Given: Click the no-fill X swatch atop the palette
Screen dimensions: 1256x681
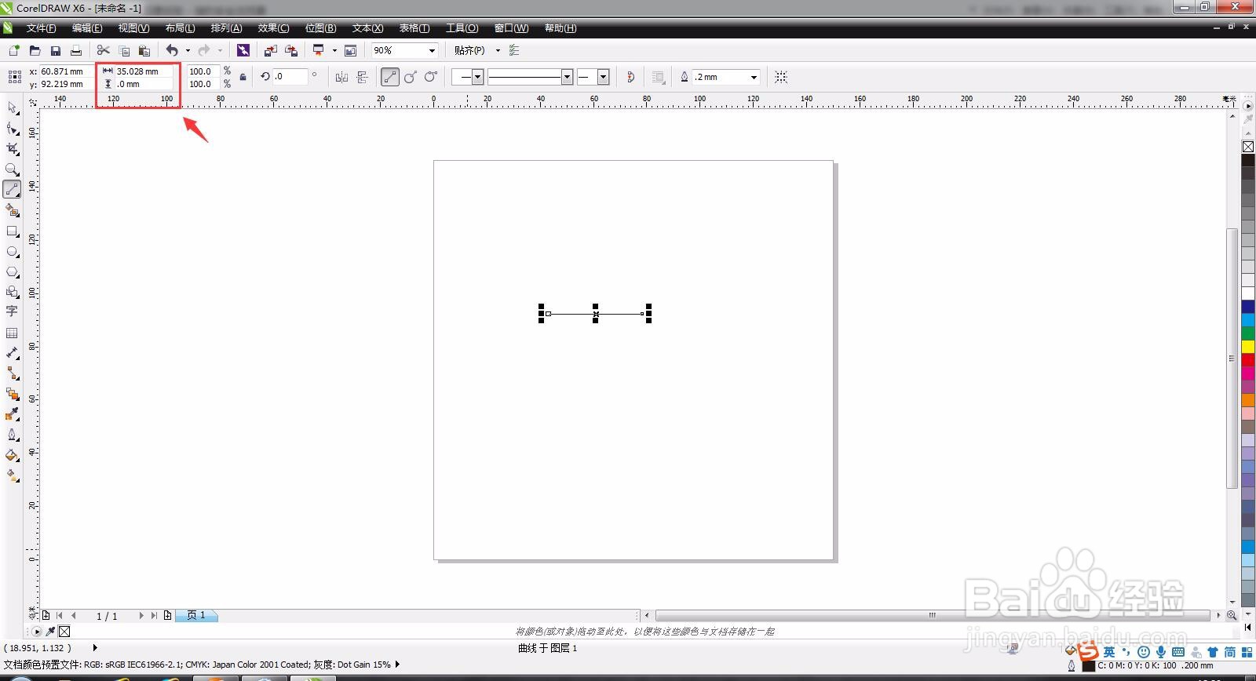Looking at the screenshot, I should pos(1248,147).
